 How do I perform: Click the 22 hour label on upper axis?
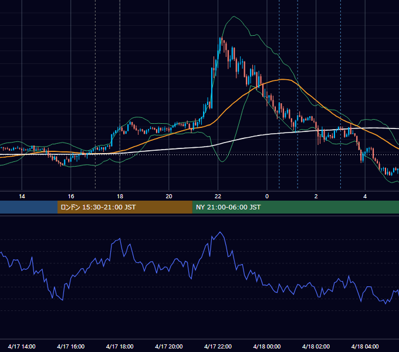pos(218,197)
